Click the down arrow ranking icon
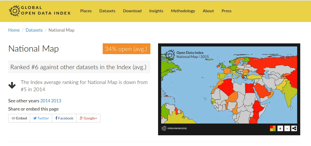311x146 pixels. click(x=12, y=86)
